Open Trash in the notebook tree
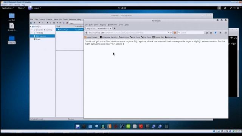 click(x=37, y=39)
